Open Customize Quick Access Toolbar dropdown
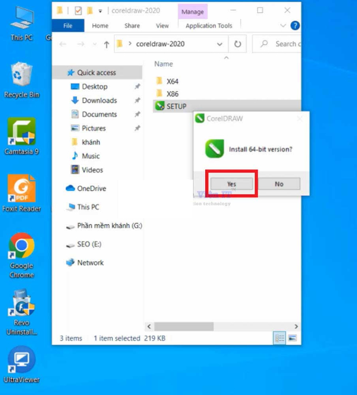The width and height of the screenshot is (357, 395). 100,11
